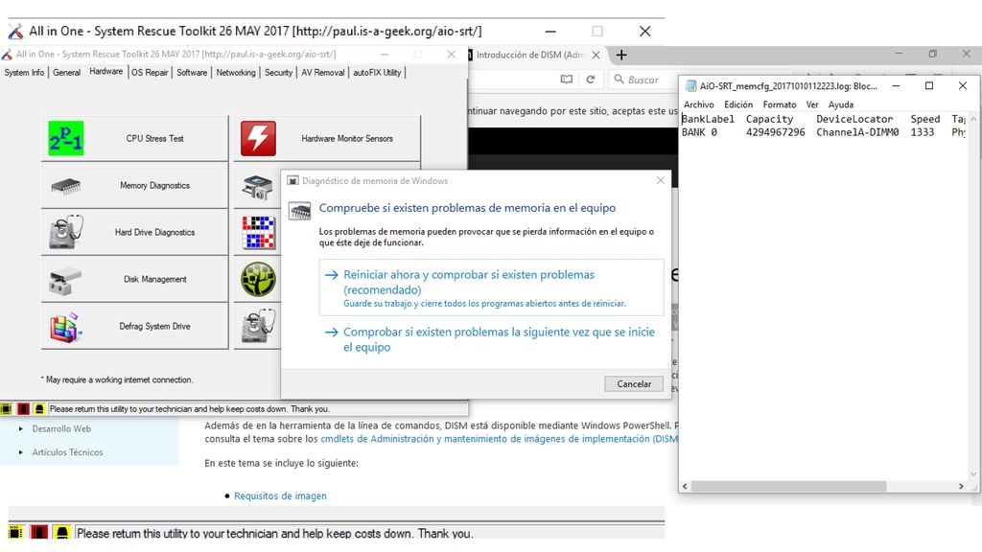
Task: Click the red icon in toolkit status bar
Action: tap(23, 409)
